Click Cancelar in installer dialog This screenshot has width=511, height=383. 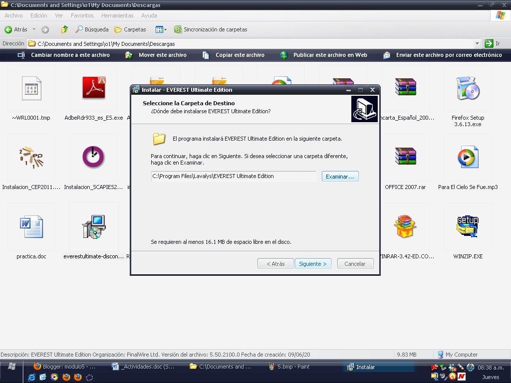click(355, 264)
